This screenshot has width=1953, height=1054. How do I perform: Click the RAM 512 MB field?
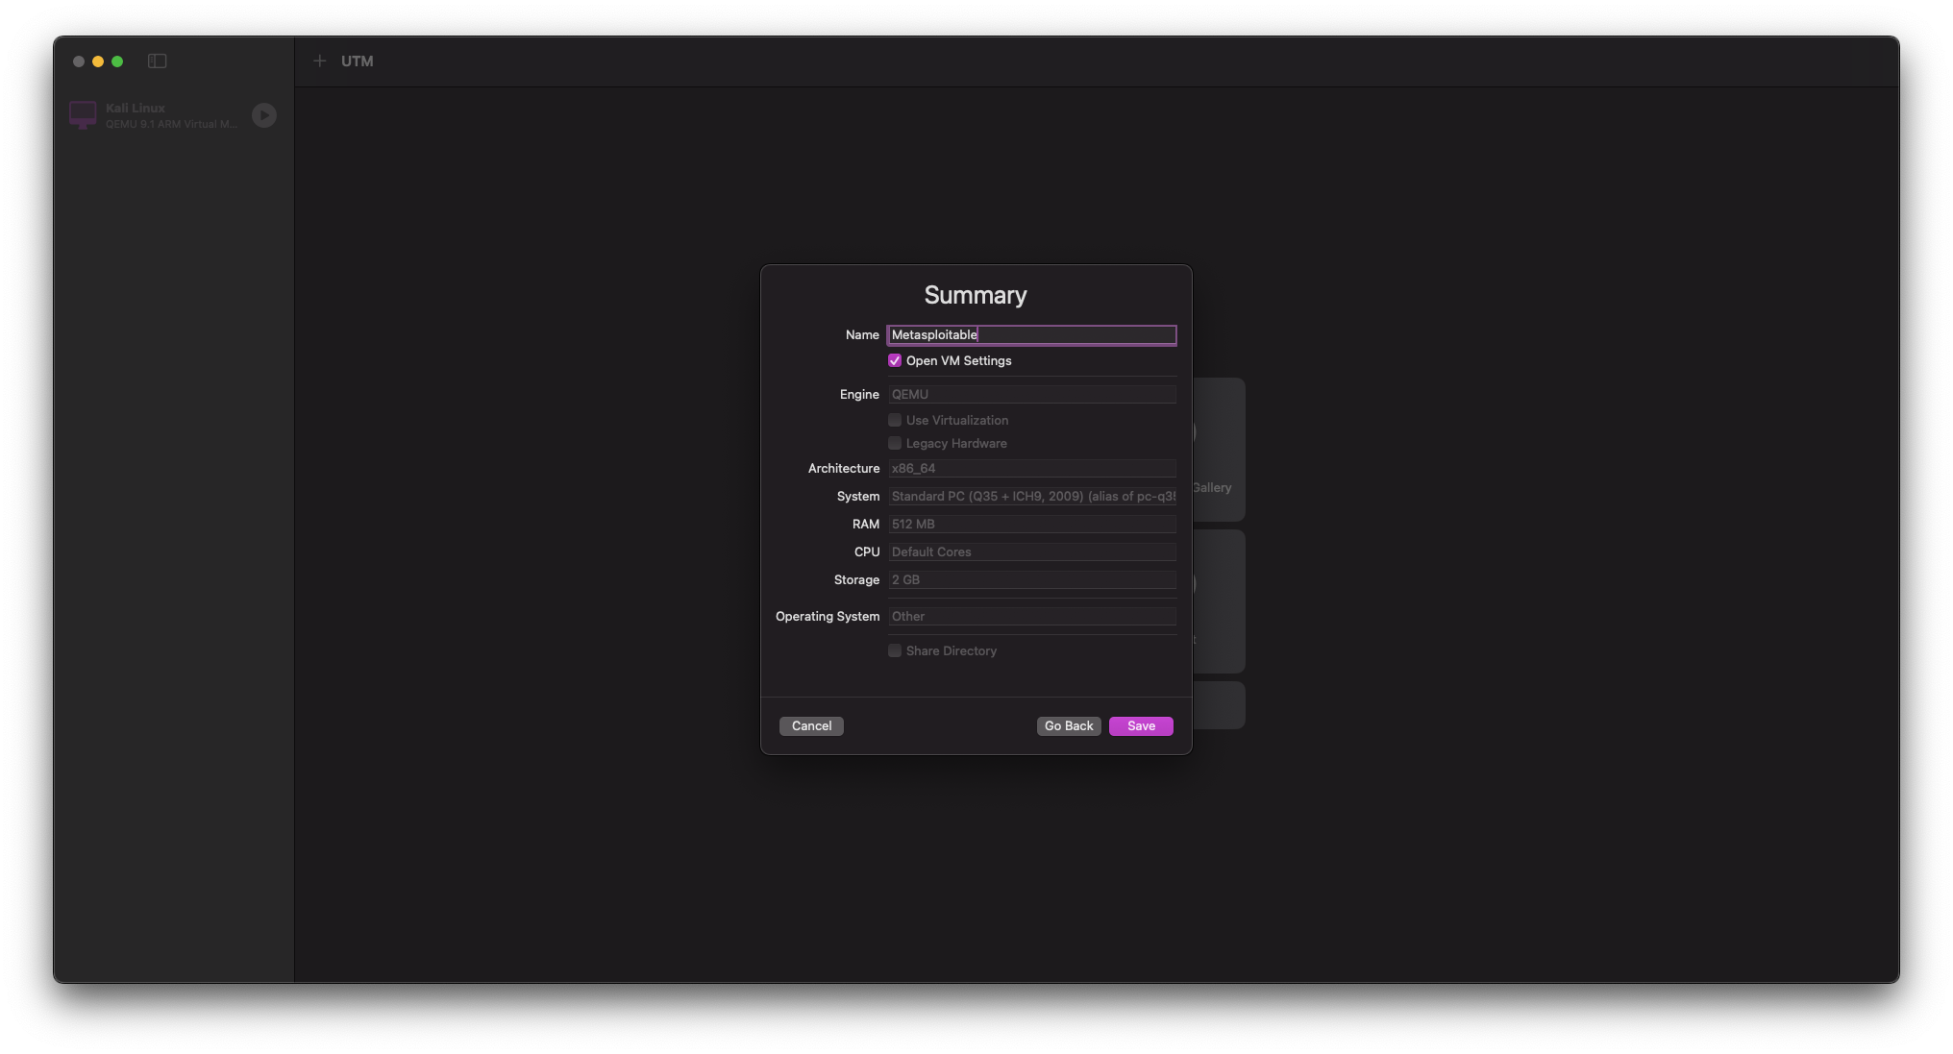click(1031, 525)
